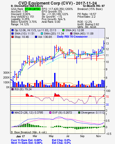
Task: Click the purple RSI (8) legend swatch
Action: [13, 89]
